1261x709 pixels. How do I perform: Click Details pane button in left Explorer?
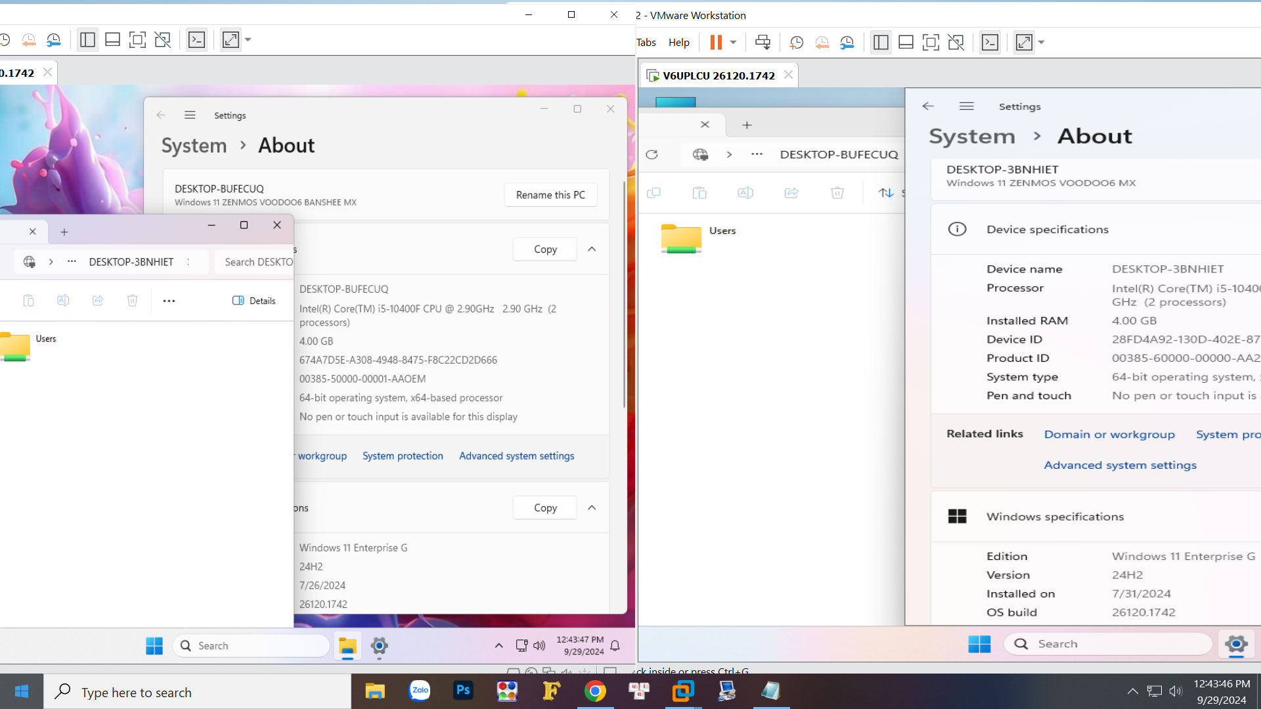coord(254,301)
